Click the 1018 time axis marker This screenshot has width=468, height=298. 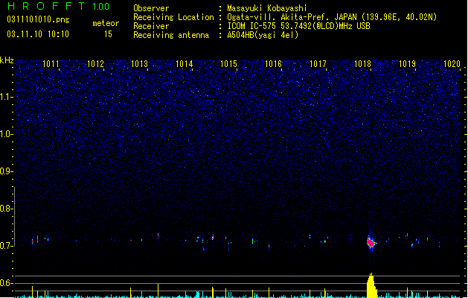[362, 64]
